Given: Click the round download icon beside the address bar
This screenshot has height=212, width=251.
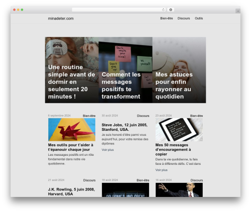Looking at the screenshot, I should 171,10.
